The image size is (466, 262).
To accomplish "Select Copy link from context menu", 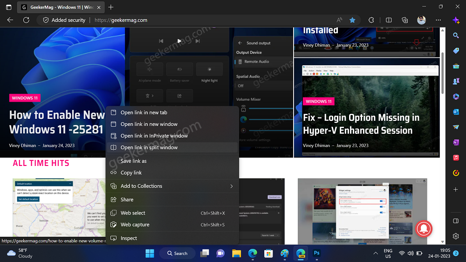I will (x=172, y=172).
